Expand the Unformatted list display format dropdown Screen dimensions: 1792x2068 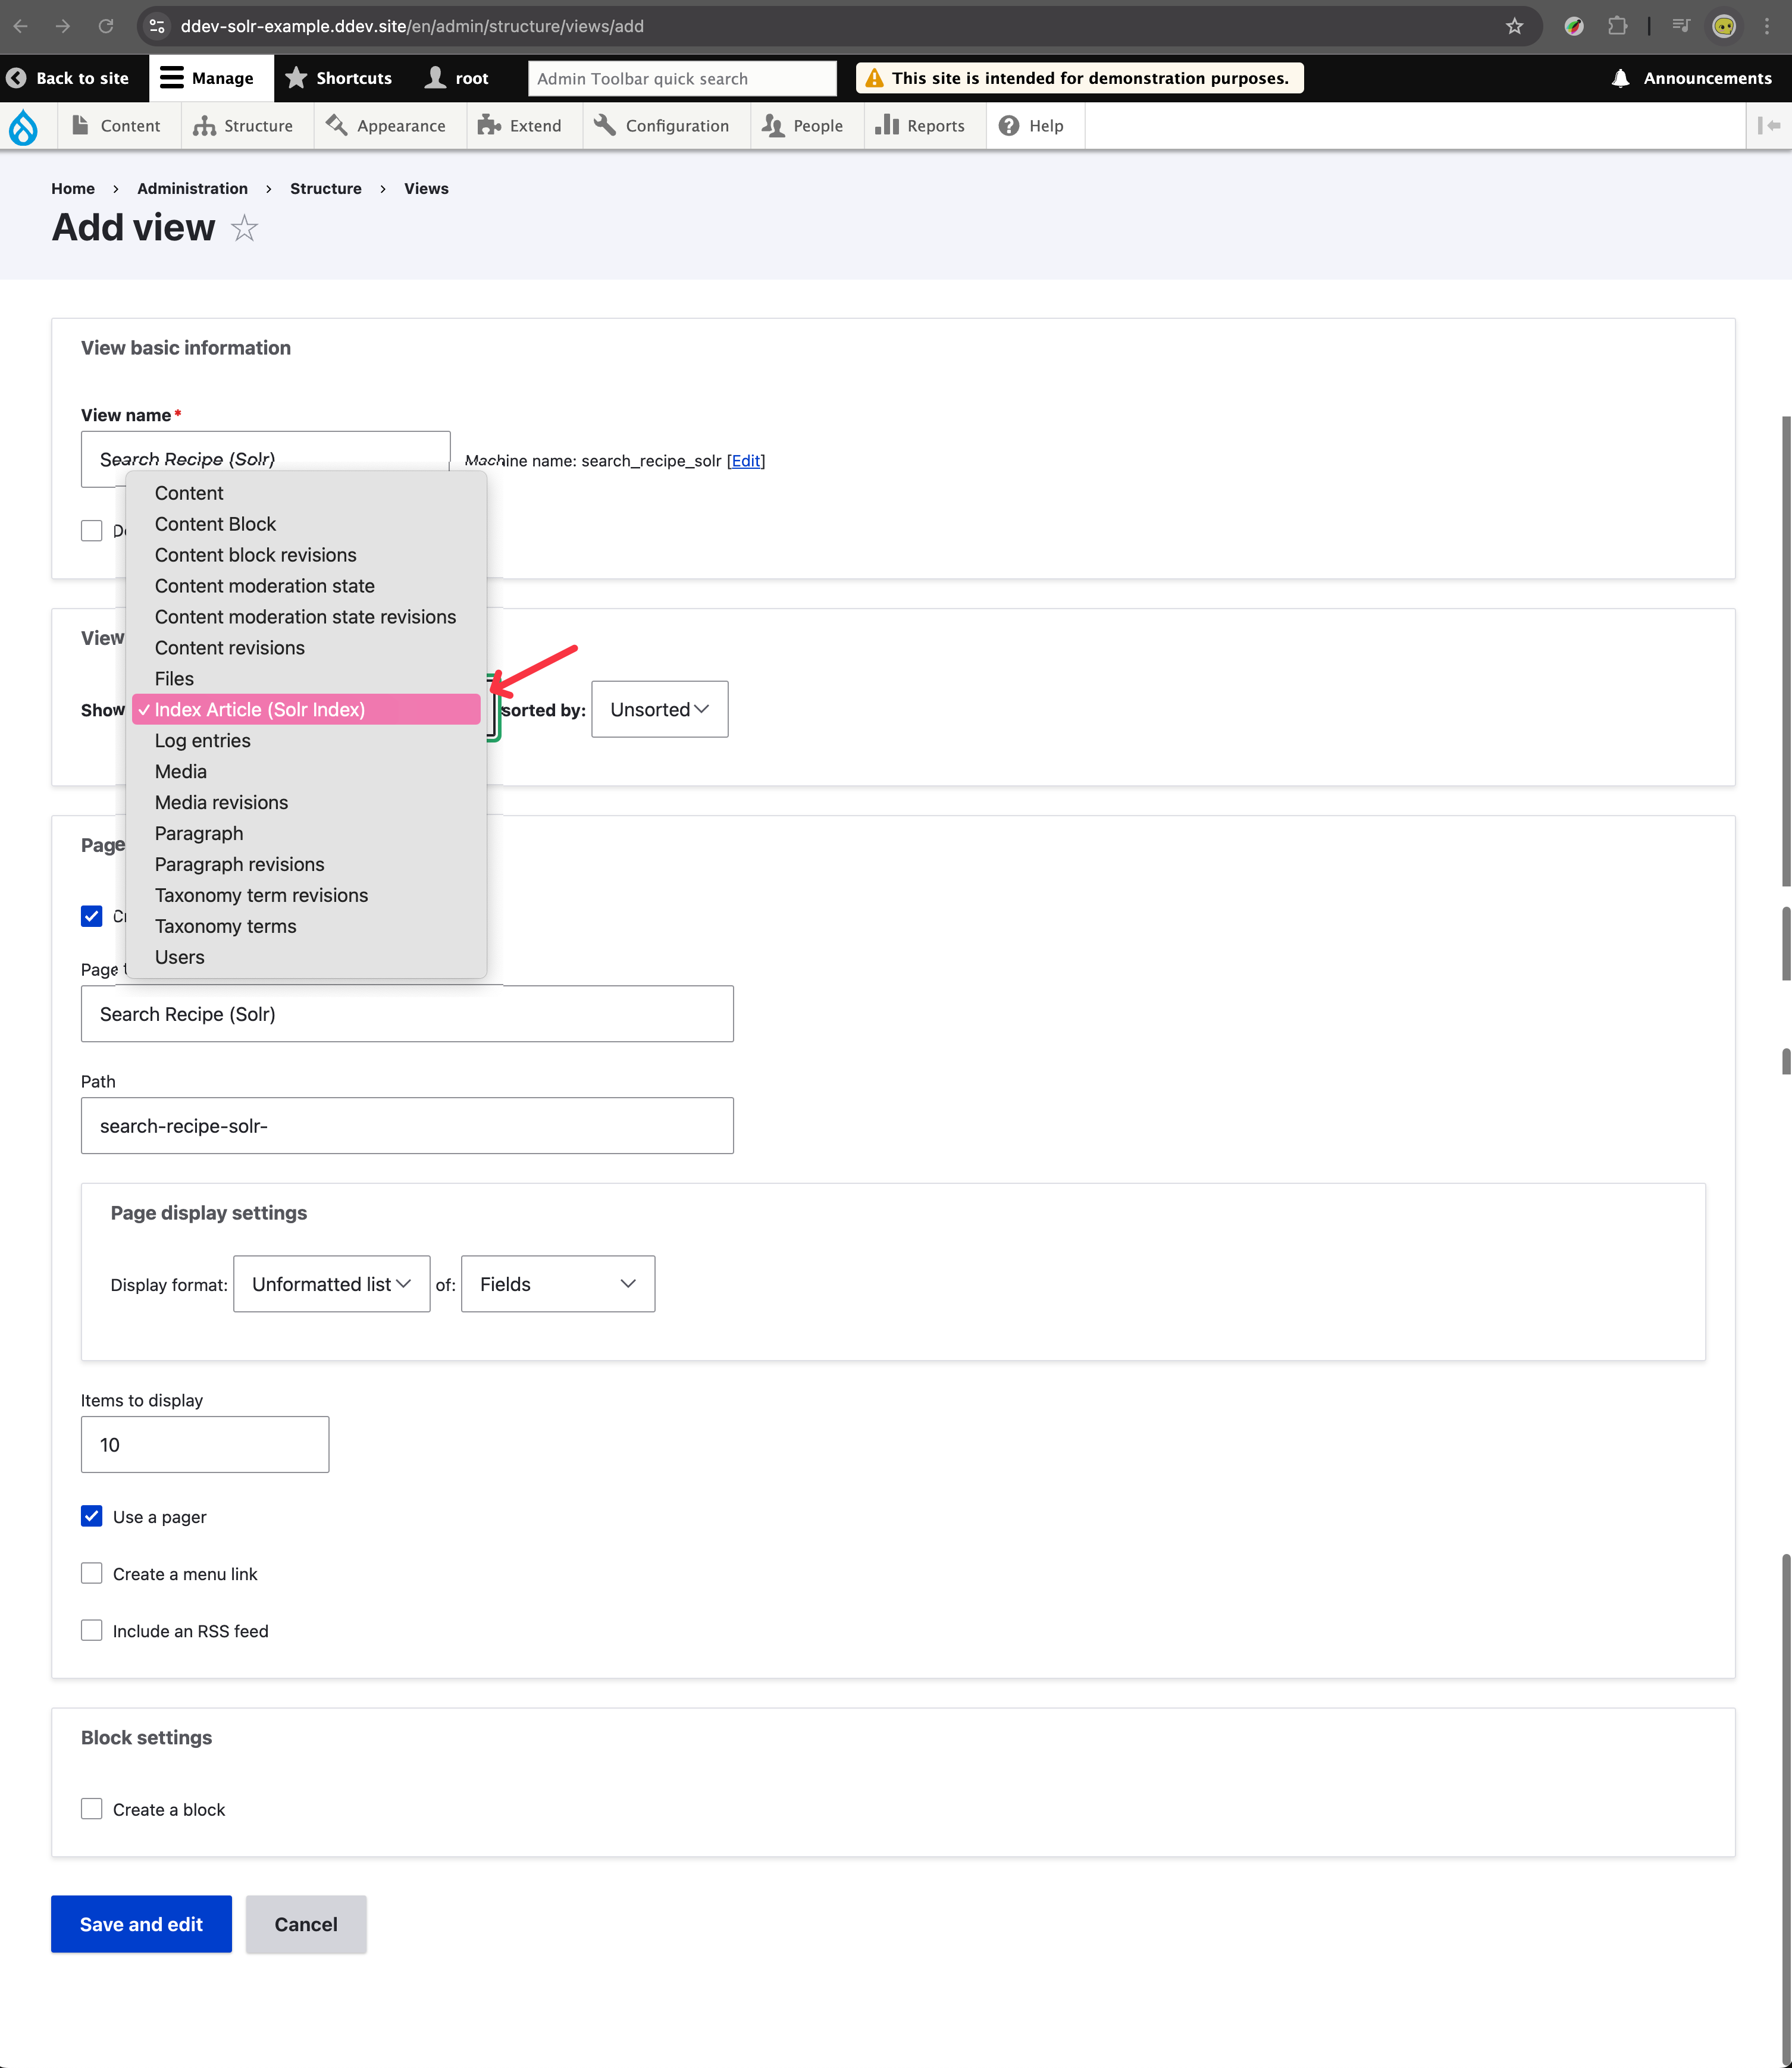click(x=331, y=1284)
